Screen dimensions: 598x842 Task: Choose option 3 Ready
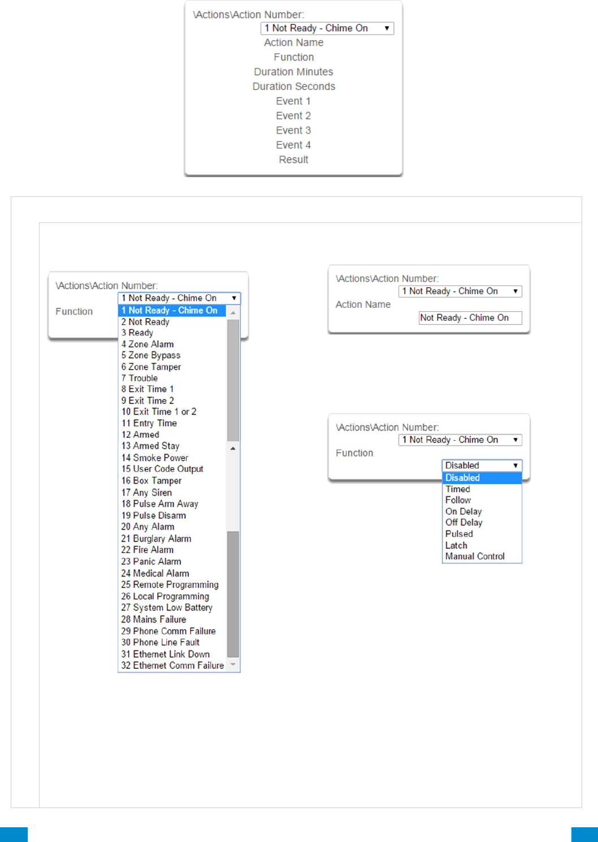click(x=172, y=333)
